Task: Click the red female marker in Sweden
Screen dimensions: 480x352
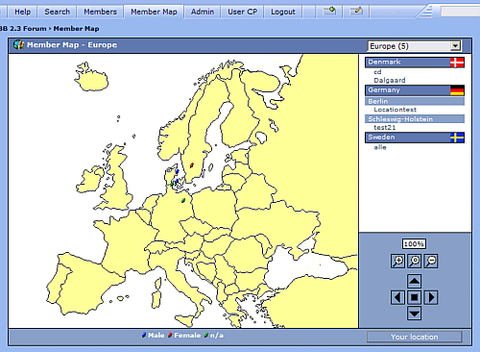Action: click(191, 165)
